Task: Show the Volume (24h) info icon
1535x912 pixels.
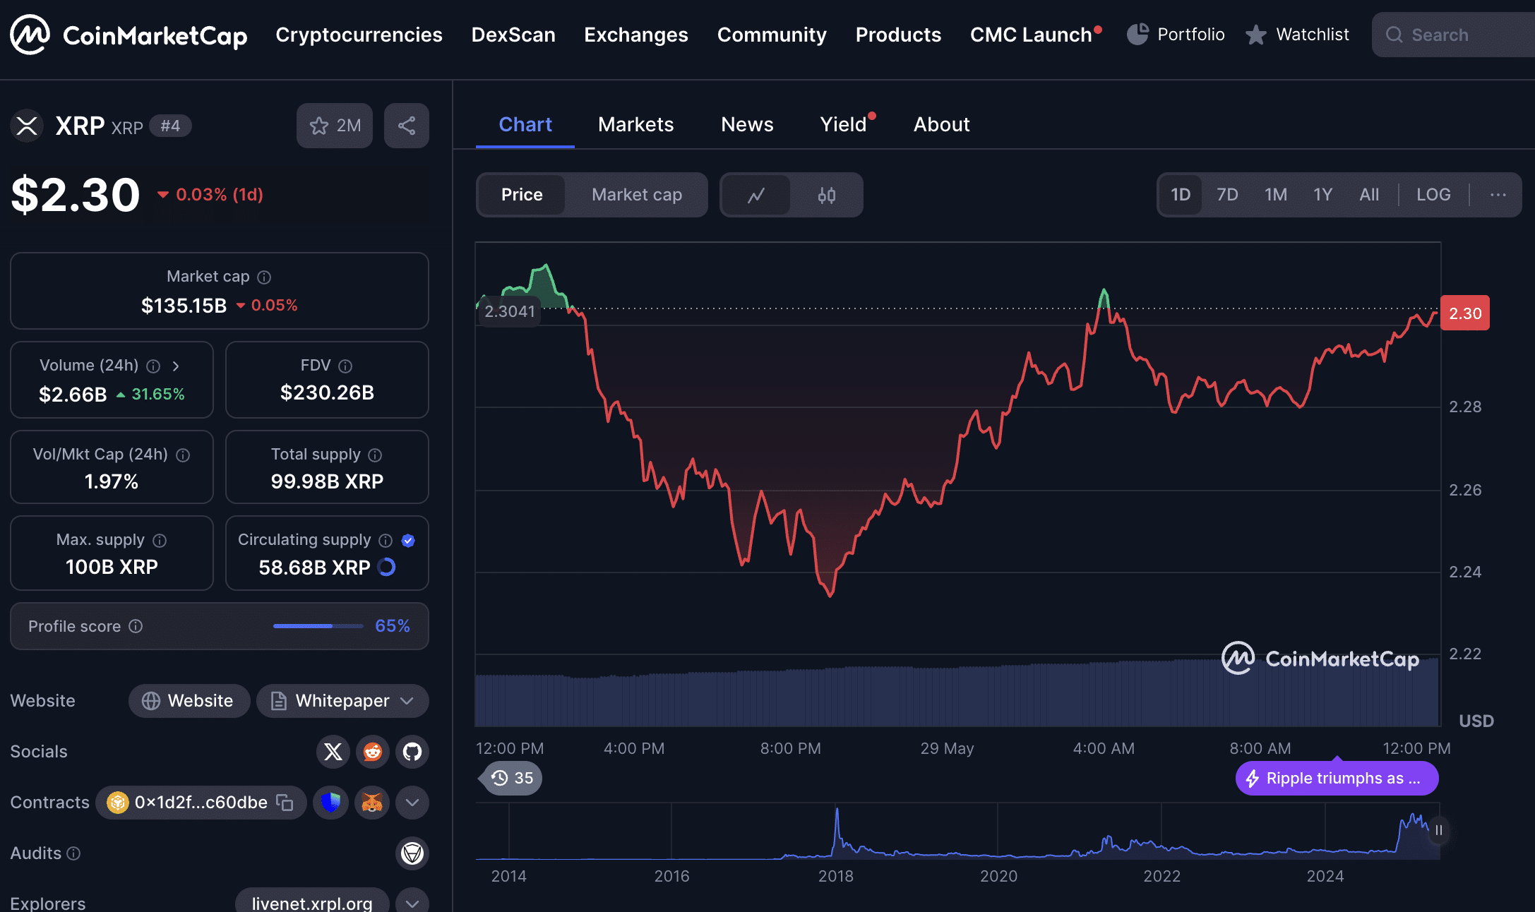Action: tap(153, 366)
